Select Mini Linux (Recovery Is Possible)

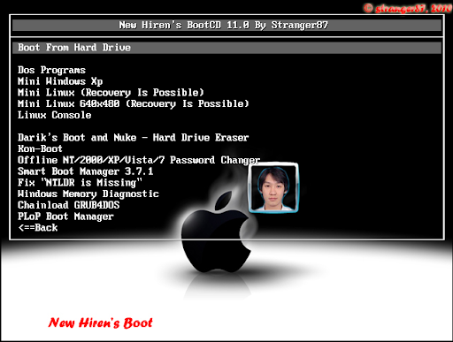[x=111, y=93]
